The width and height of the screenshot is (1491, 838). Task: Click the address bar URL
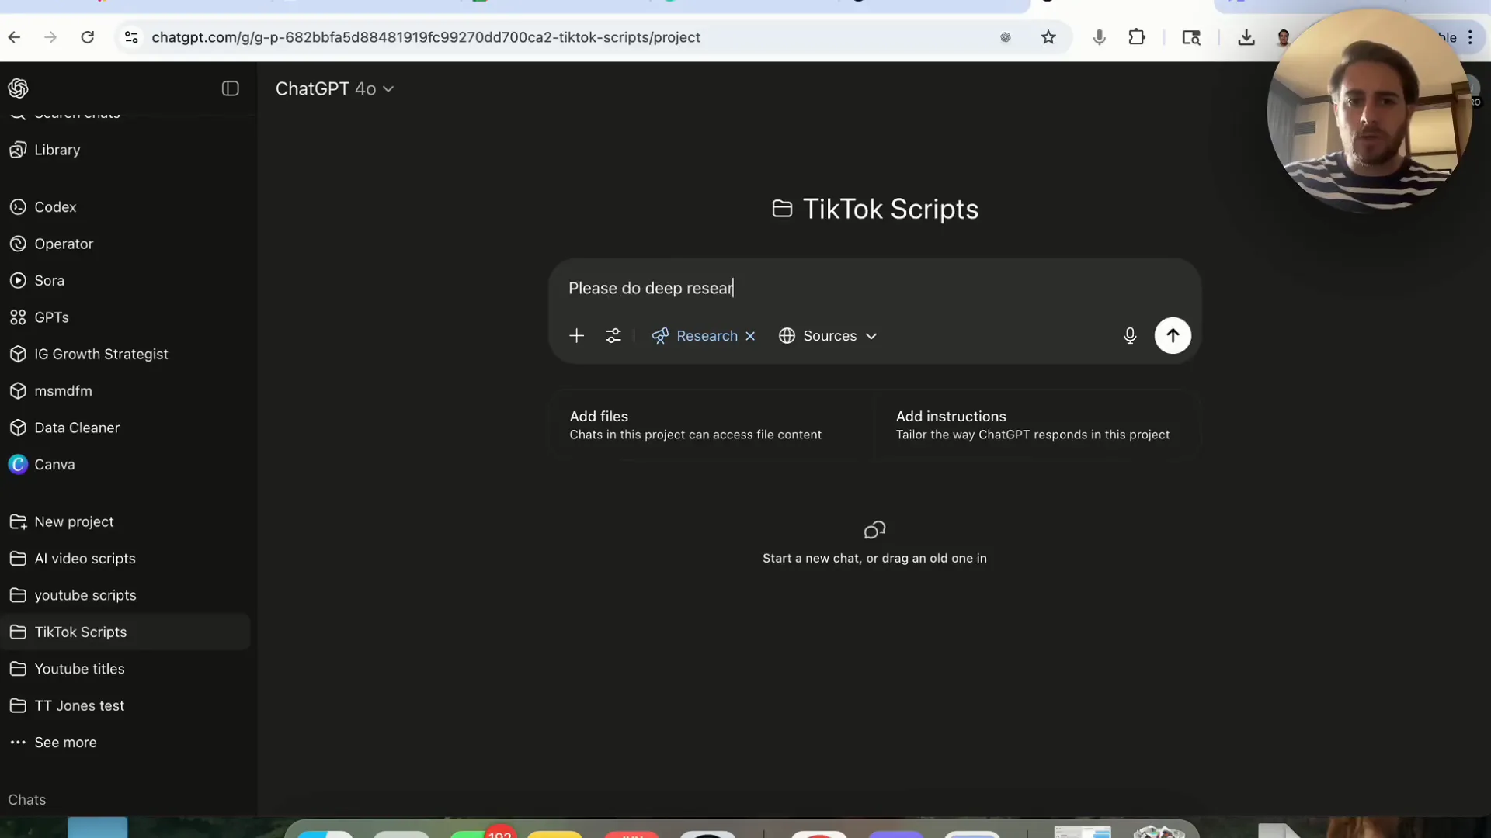pos(426,37)
